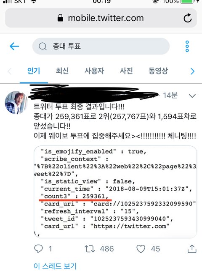
Task: Expand the tweet options chevron
Action: coord(192,96)
